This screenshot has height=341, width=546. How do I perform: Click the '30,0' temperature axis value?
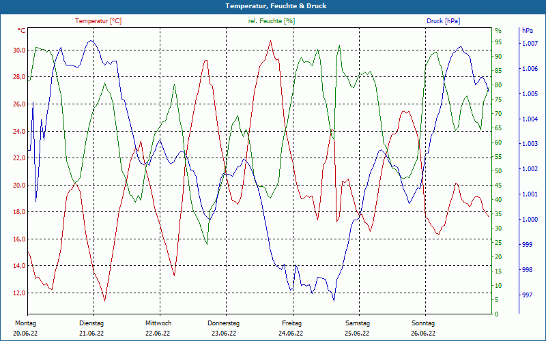coord(19,50)
